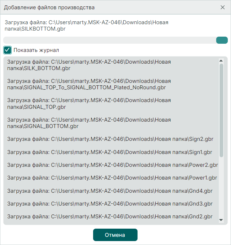
Task: Click the file loading progress bar
Action: (x=116, y=40)
